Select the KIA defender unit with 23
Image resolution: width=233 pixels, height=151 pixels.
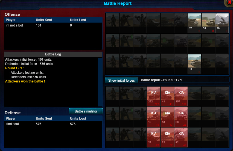[x=153, y=138]
